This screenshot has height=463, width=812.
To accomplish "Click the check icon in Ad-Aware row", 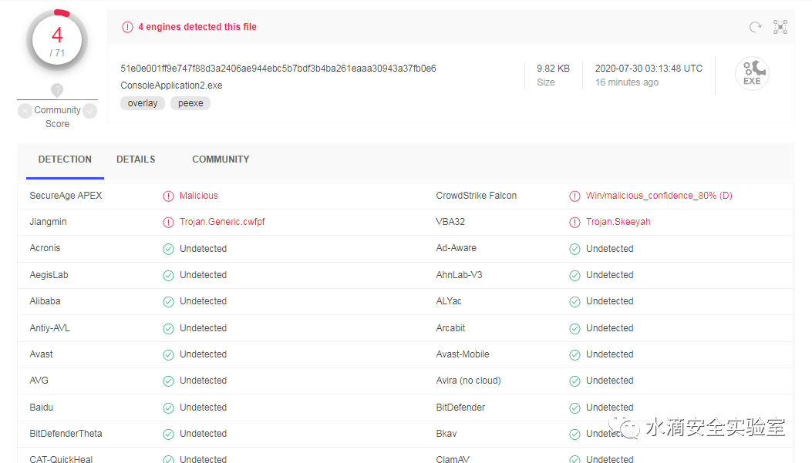I will pyautogui.click(x=574, y=250).
